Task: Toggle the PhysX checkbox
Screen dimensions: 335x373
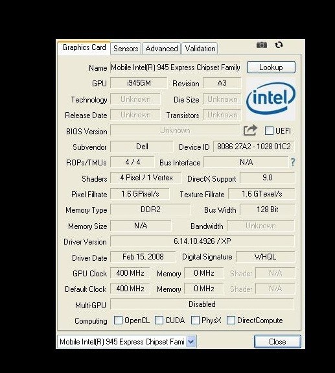Action: pos(195,320)
